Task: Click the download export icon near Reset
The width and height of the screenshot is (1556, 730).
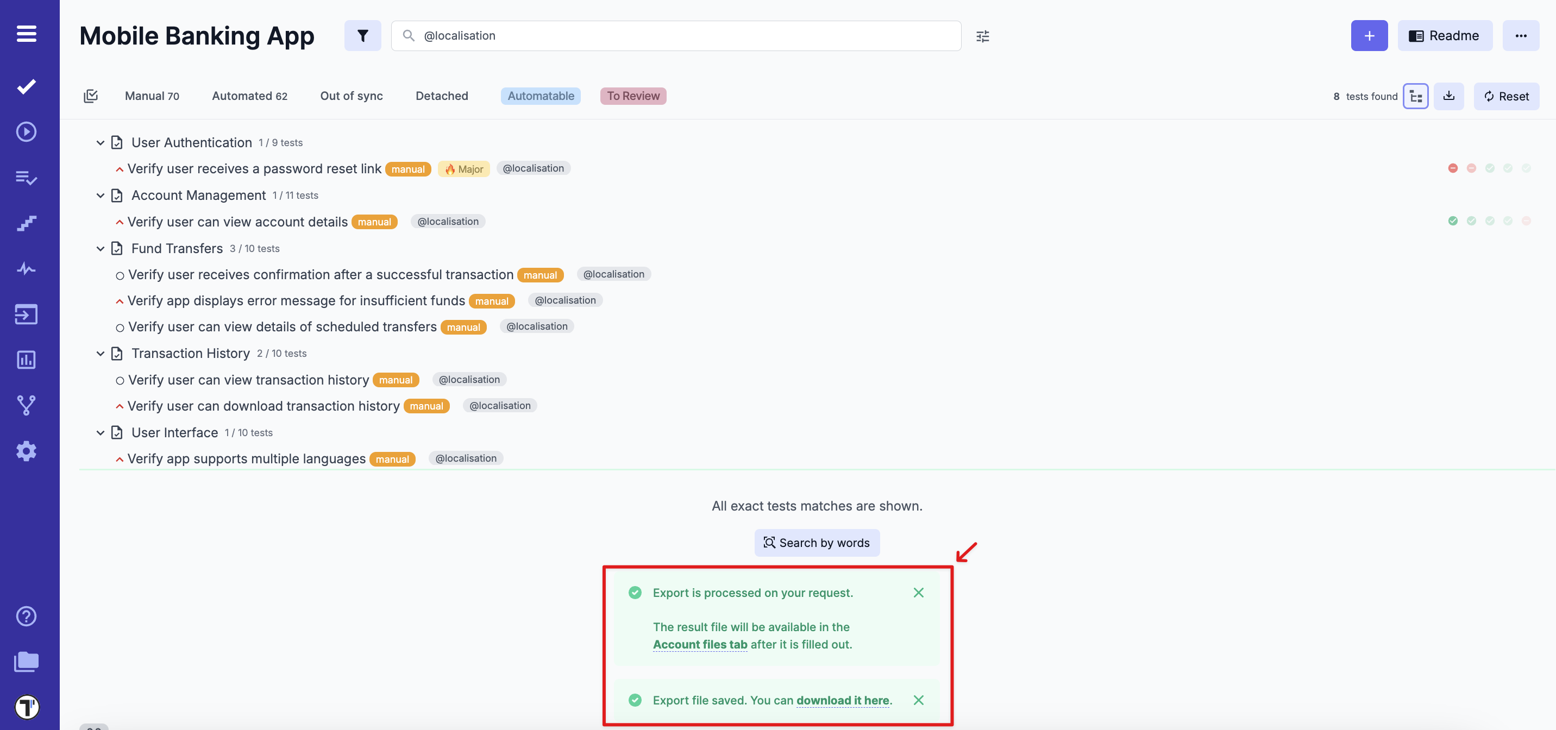Action: pos(1448,96)
